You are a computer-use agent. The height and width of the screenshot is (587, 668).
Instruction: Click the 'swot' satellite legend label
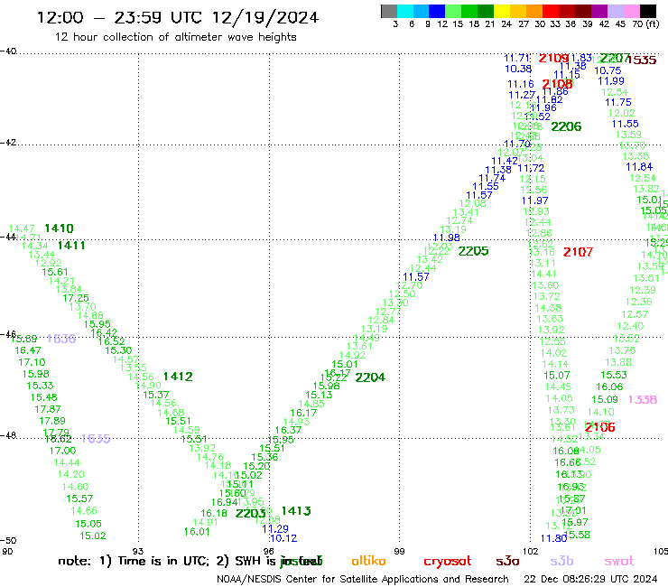tap(619, 561)
